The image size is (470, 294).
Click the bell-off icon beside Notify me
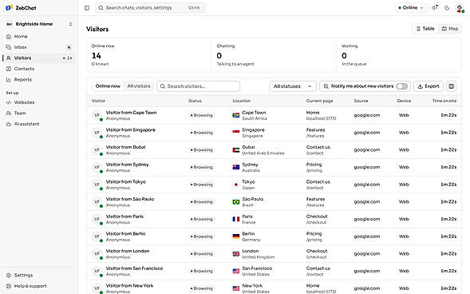[326, 86]
